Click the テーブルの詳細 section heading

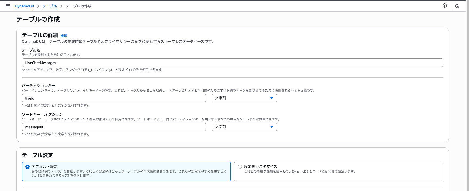(x=40, y=35)
